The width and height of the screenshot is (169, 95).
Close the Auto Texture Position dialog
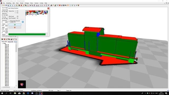click(48, 8)
